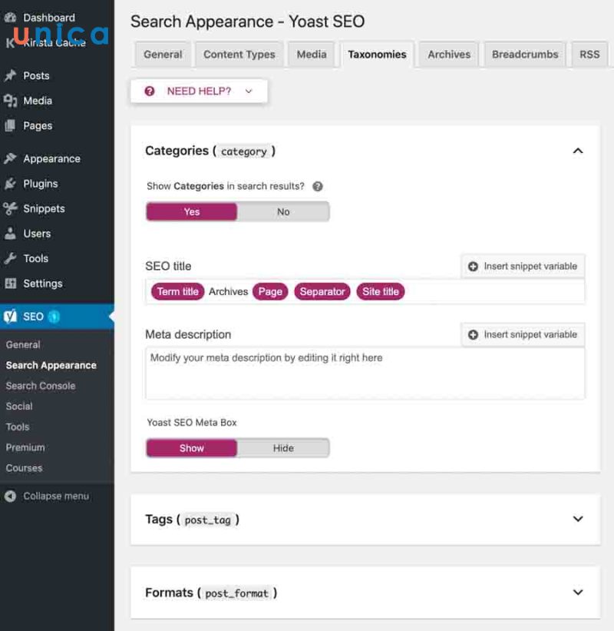Screen dimensions: 614x631
Task: Click the Tools wrench icon
Action: tap(10, 258)
